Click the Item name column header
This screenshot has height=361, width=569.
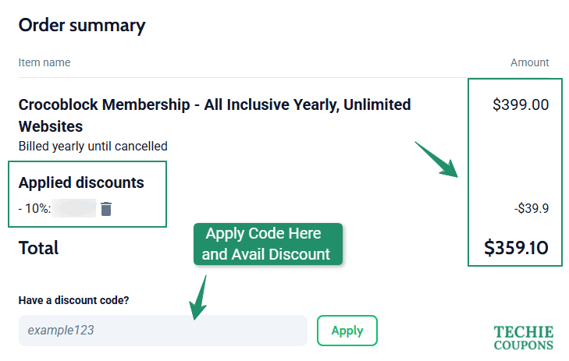(44, 62)
